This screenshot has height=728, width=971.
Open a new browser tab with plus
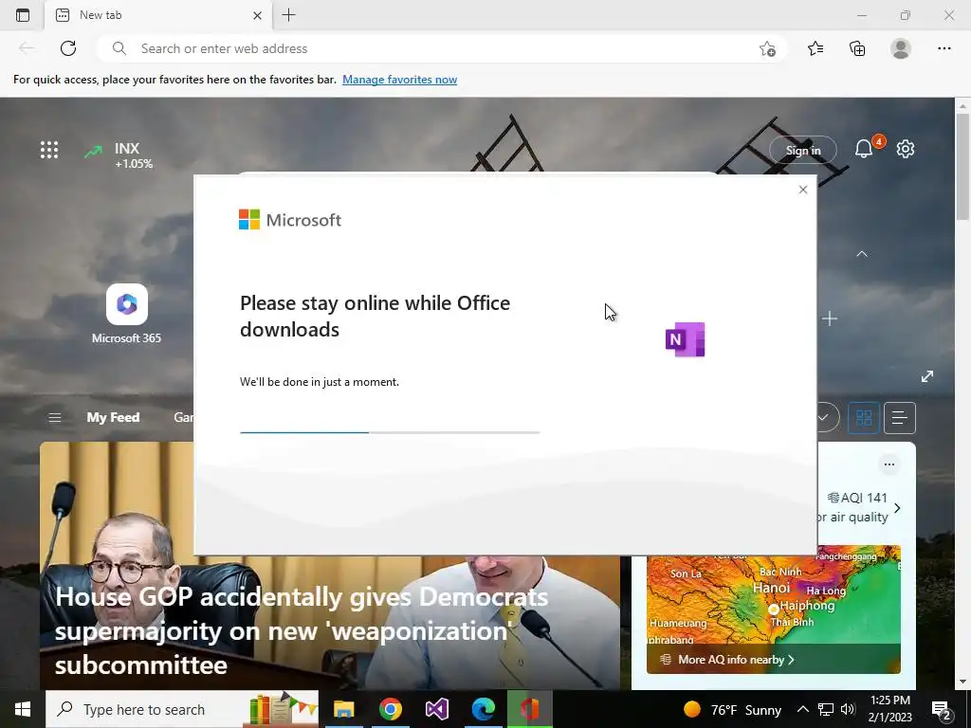coord(288,15)
